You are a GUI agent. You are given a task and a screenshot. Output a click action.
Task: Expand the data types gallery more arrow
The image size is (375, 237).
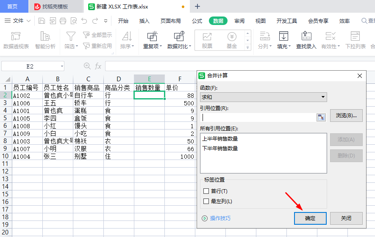tap(247, 47)
